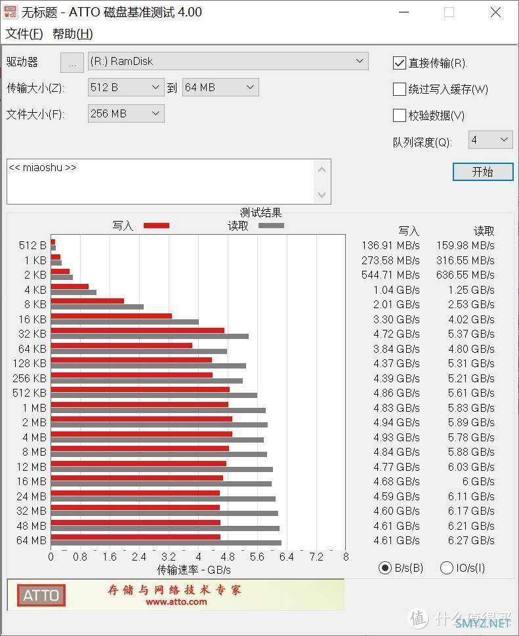Open the drive dropdown showing RamDisk
Screen dimensions: 519x636
[x=228, y=62]
